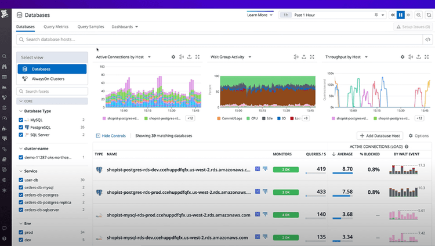Click the help question mark in sidebar
435x246 pixels.
coord(5,238)
